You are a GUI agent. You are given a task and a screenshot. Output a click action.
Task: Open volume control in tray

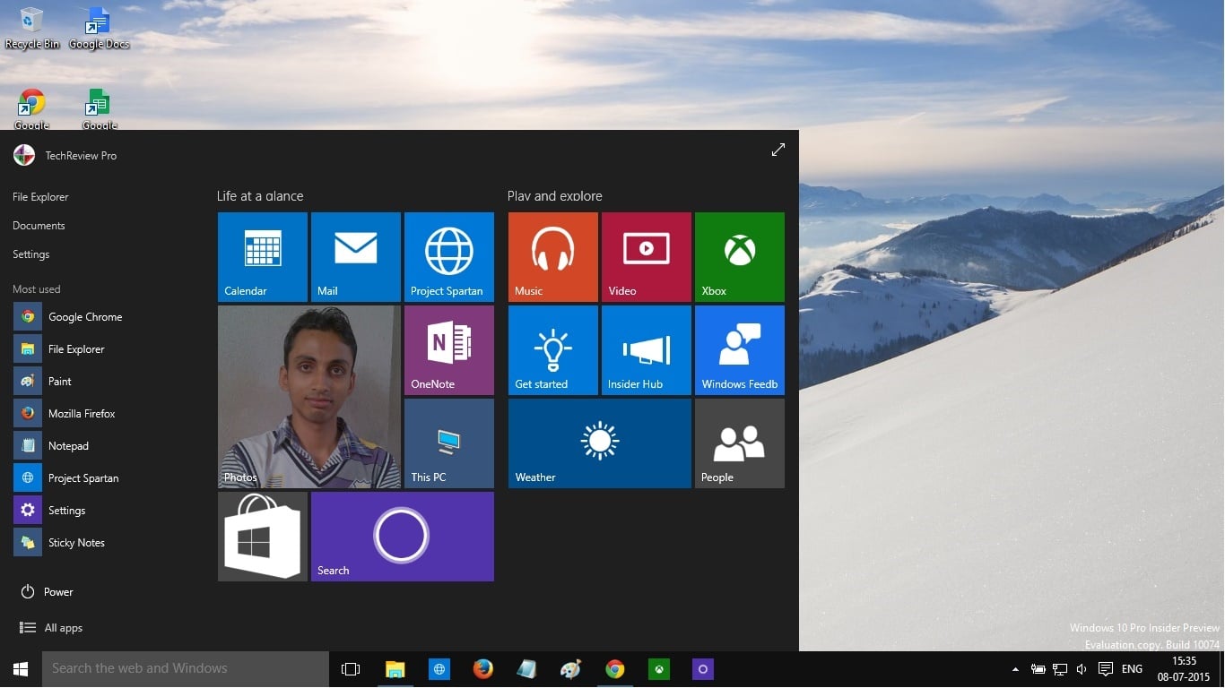[x=1082, y=669]
